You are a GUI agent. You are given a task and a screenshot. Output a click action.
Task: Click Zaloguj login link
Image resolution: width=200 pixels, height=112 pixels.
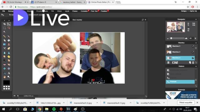pos(184,11)
